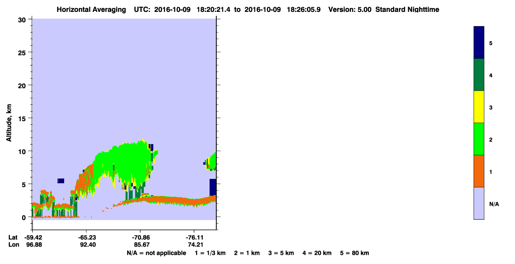
Task: Click the '2 = 1 km' legend entry
Action: point(247,253)
